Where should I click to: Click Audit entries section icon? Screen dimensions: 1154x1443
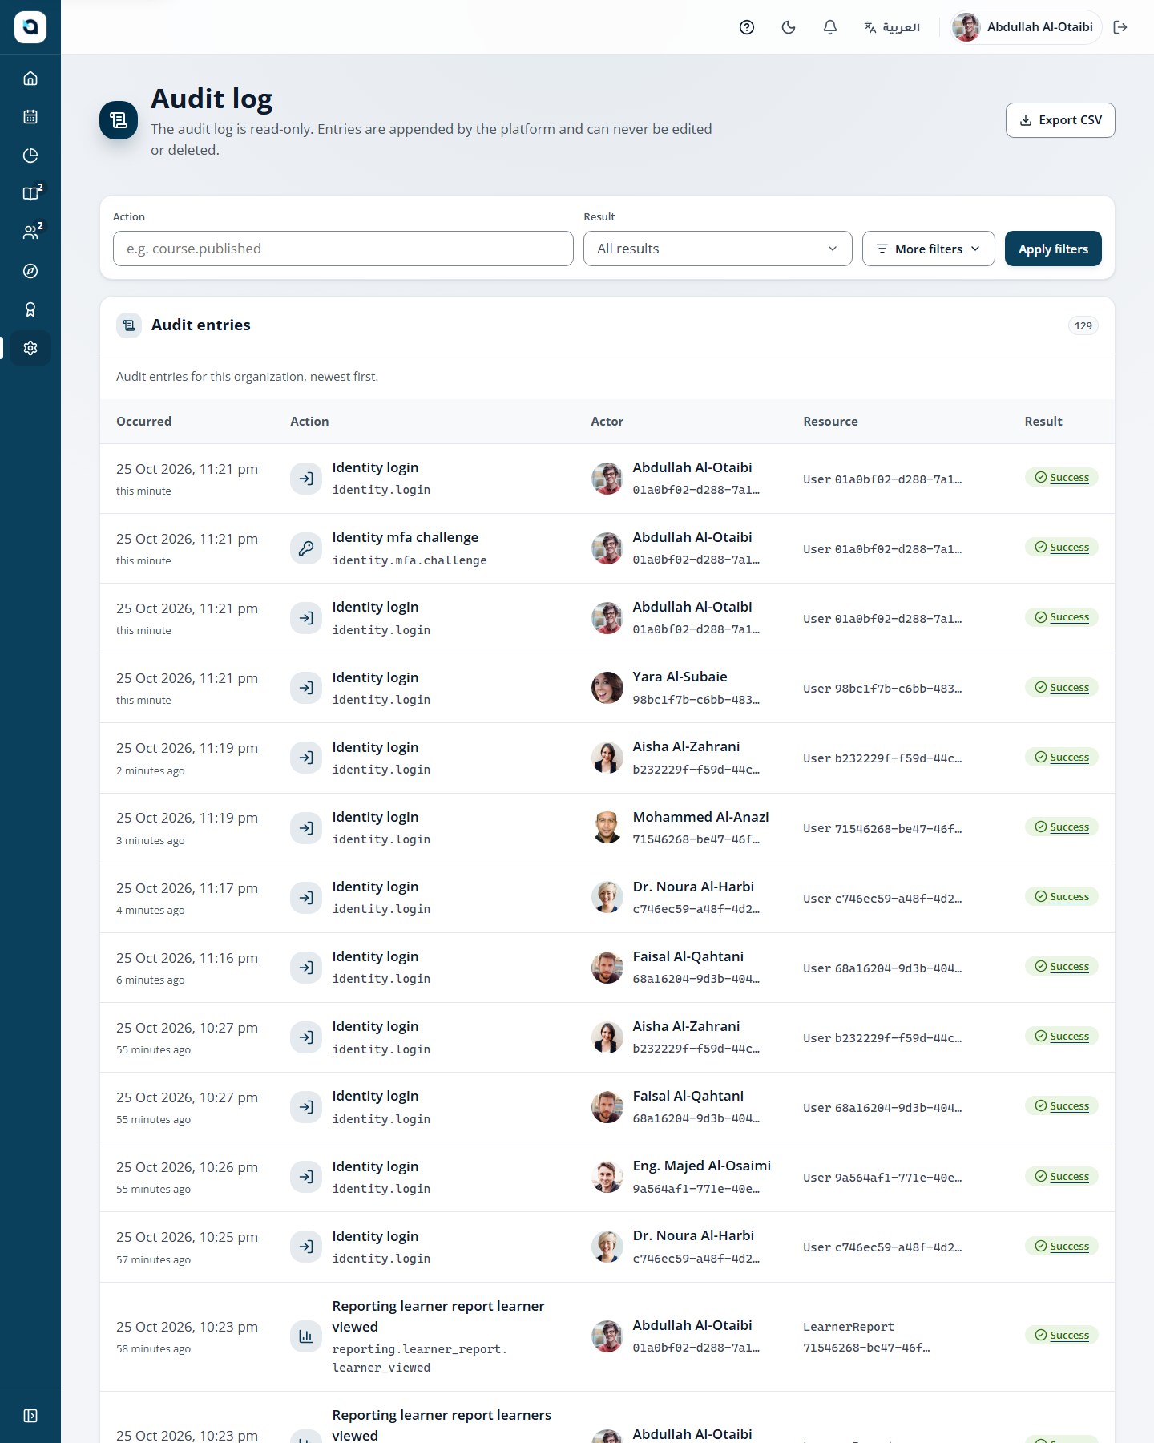(129, 325)
